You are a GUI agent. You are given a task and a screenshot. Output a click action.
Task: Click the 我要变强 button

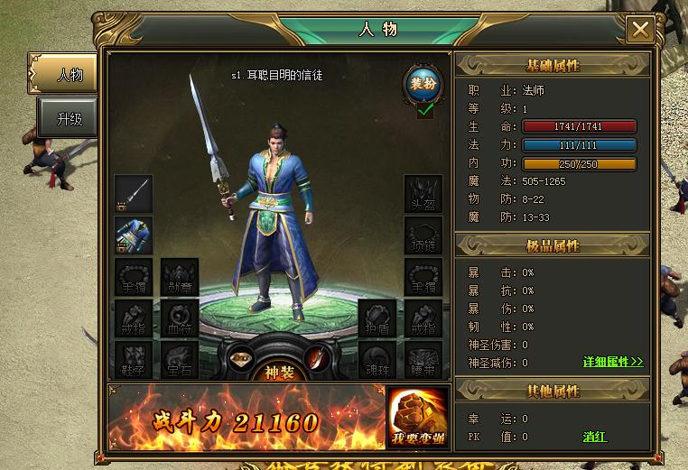pos(418,419)
